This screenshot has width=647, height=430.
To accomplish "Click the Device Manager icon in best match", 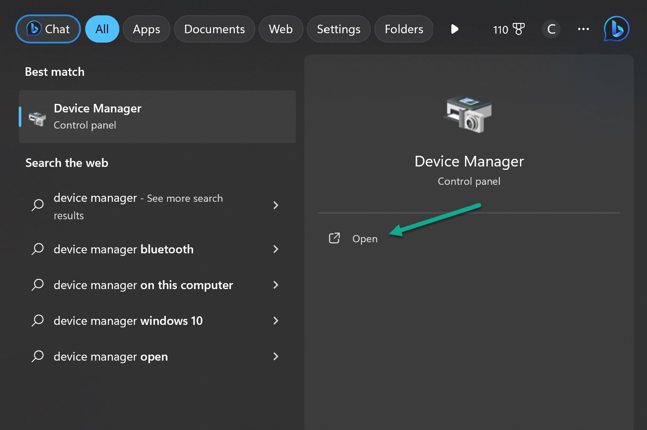I will (x=38, y=118).
